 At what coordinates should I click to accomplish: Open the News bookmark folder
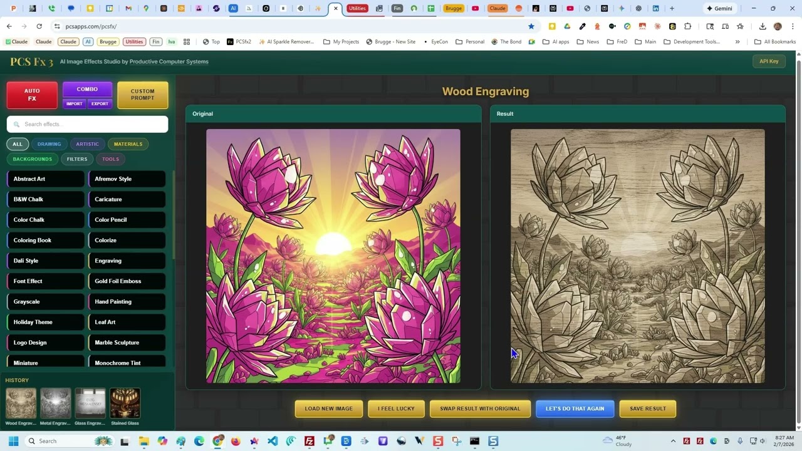click(588, 42)
